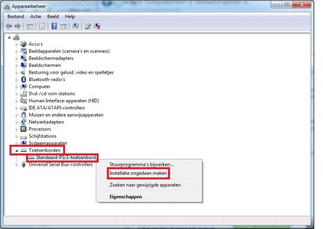Click the Accu's battery icon
Screen dimensions: 323x229
pyautogui.click(x=24, y=44)
